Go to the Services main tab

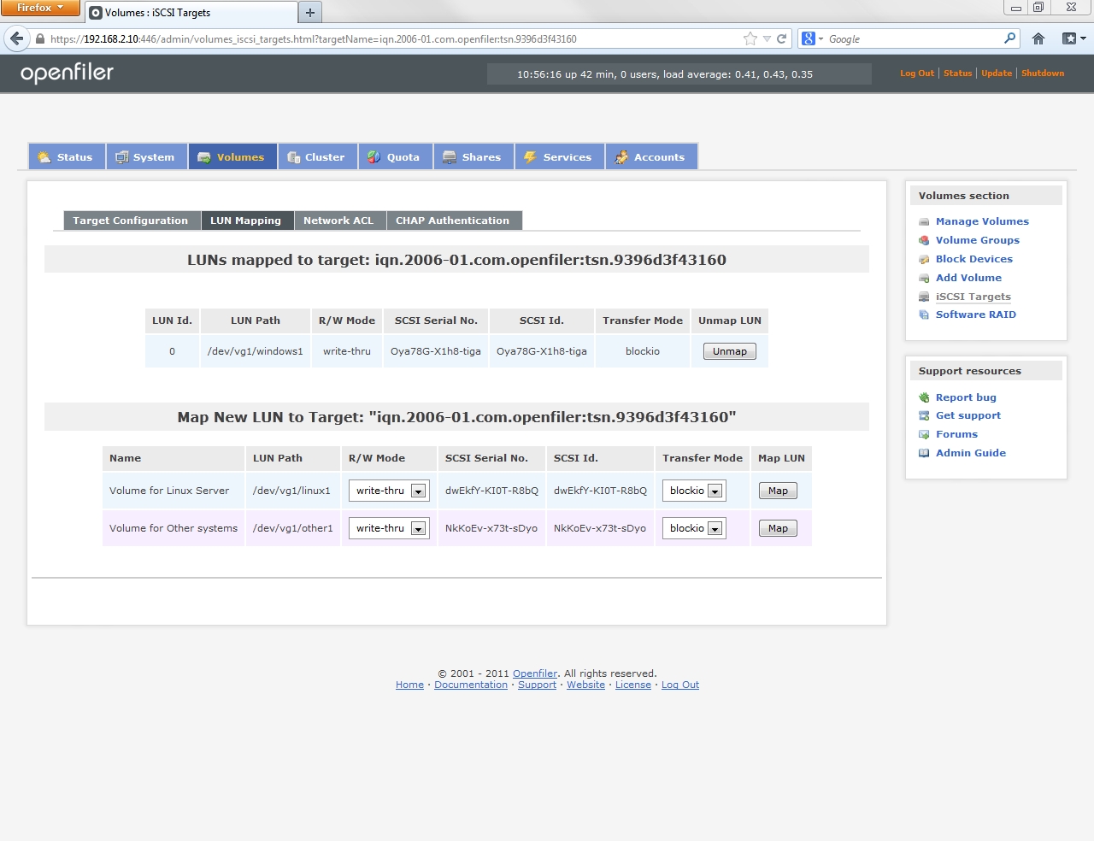click(559, 157)
